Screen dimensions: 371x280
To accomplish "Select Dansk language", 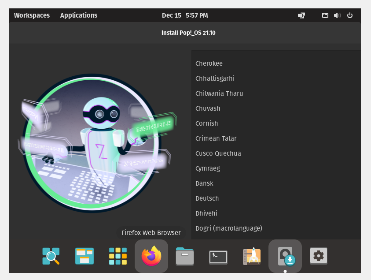I will 276,183.
